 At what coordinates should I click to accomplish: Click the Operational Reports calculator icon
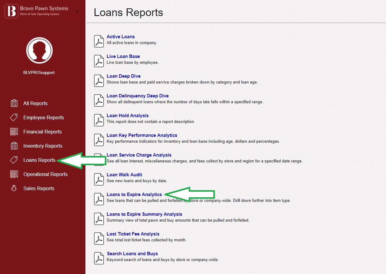14,174
